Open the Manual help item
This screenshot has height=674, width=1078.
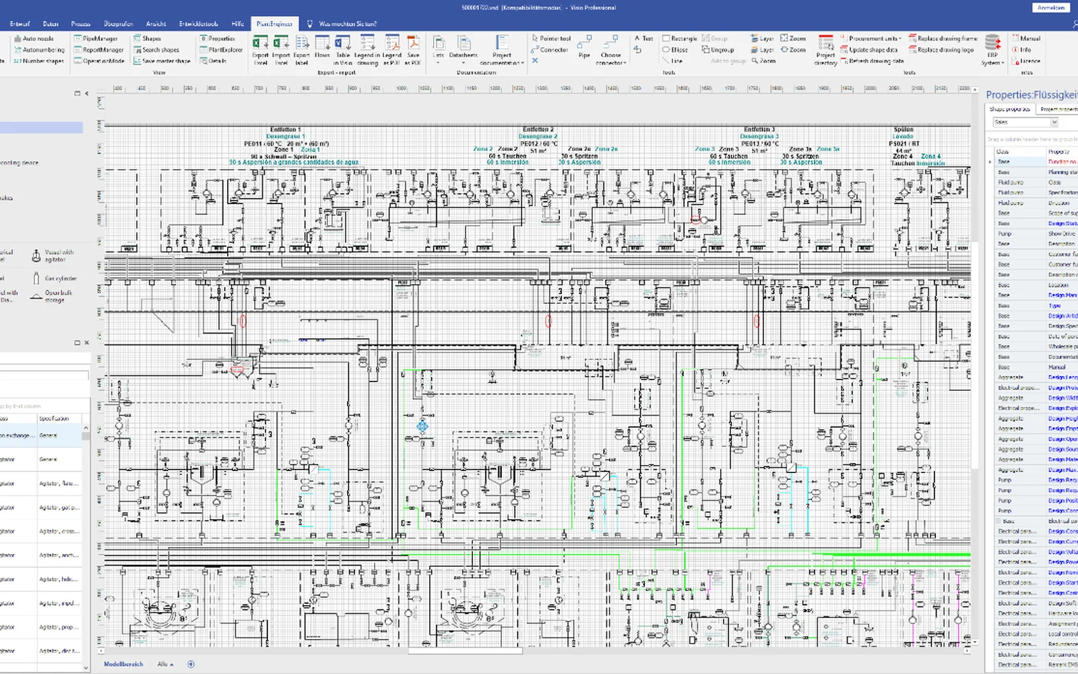tap(1026, 38)
